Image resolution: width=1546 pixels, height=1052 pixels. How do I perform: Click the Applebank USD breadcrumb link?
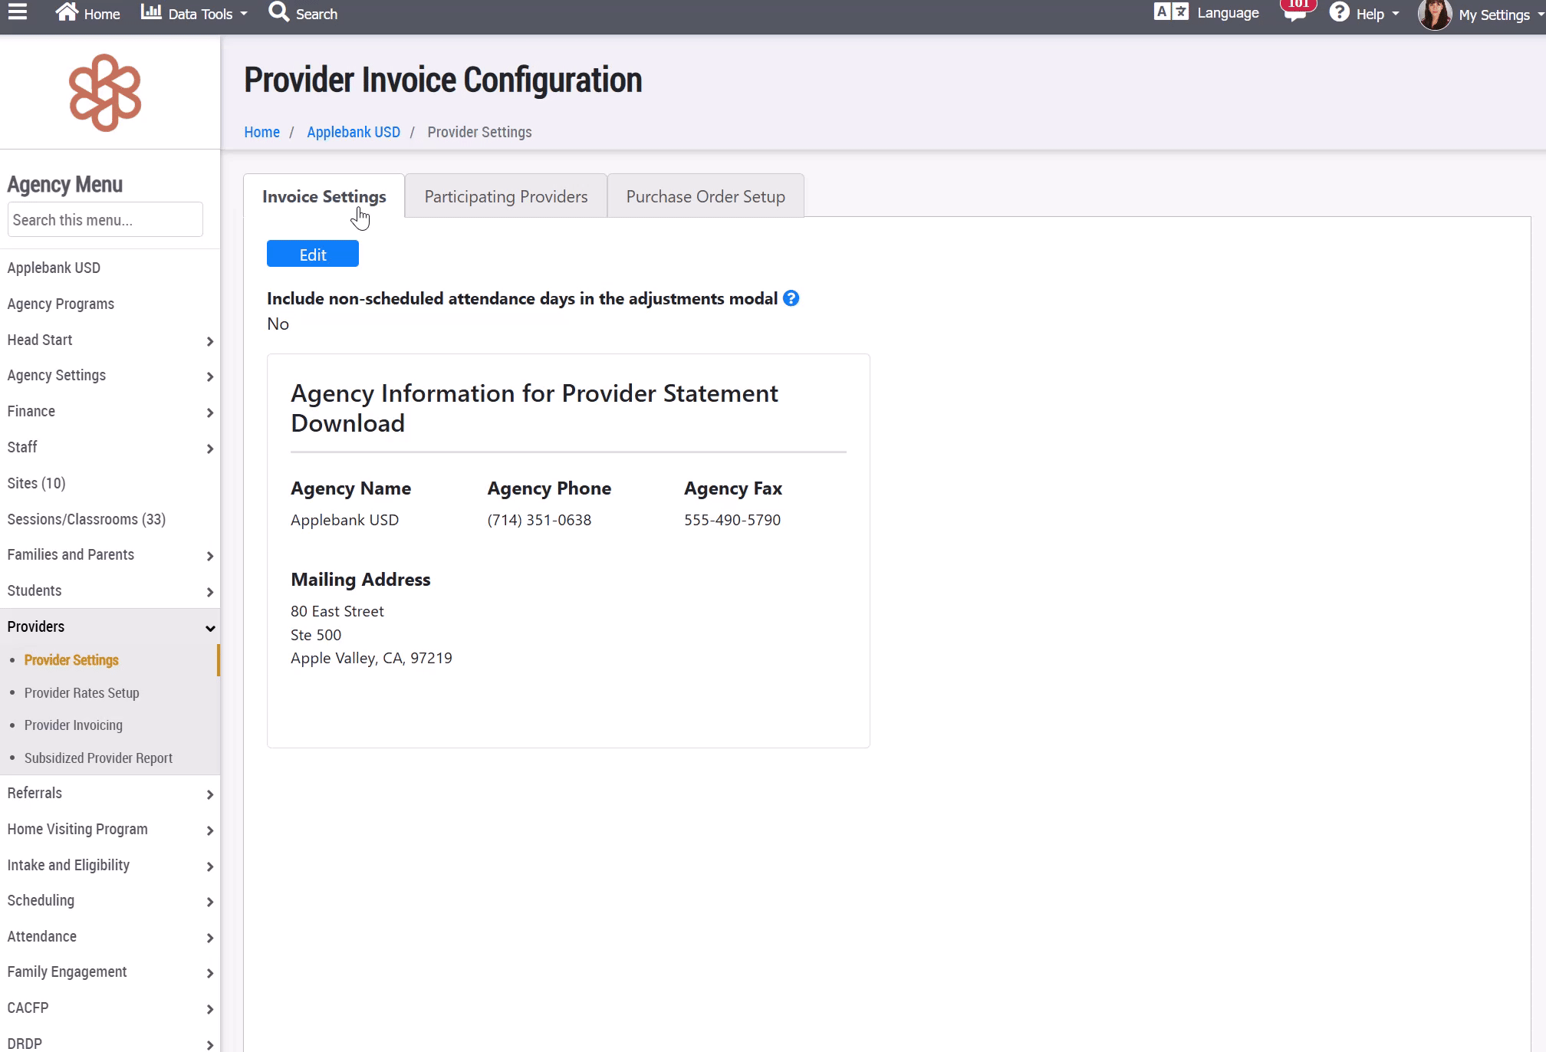coord(353,132)
